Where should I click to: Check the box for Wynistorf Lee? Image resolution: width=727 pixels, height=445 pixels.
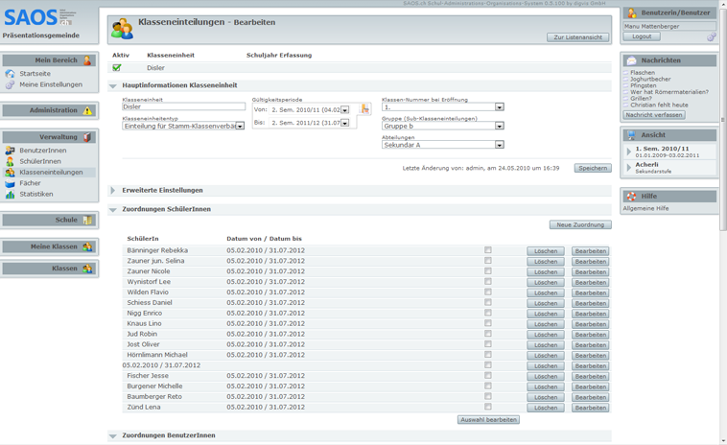[488, 281]
